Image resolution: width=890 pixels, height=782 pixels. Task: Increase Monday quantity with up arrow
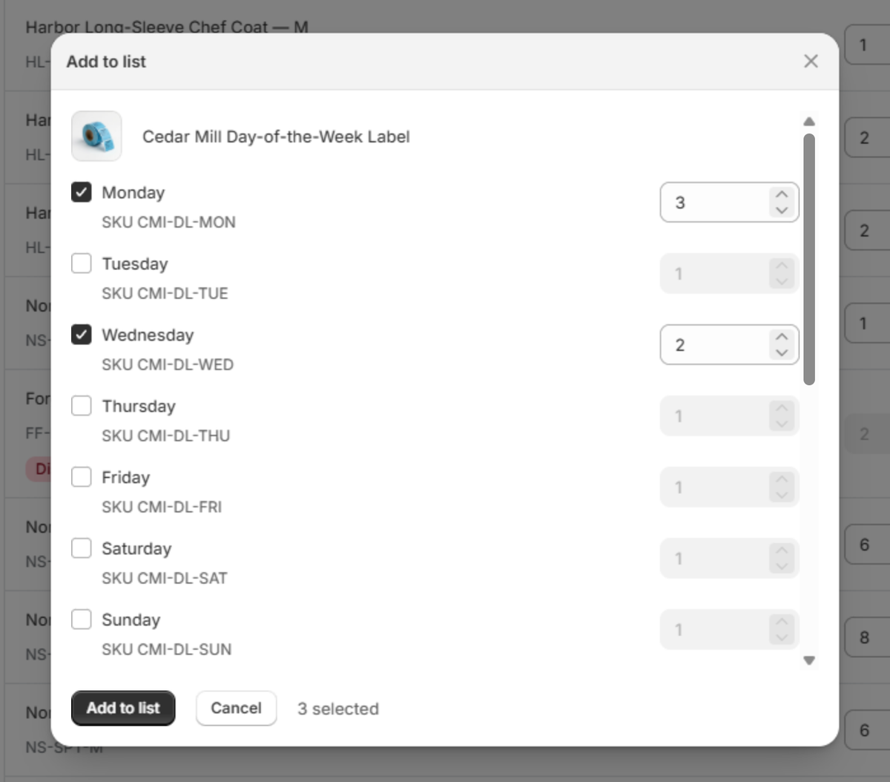782,194
